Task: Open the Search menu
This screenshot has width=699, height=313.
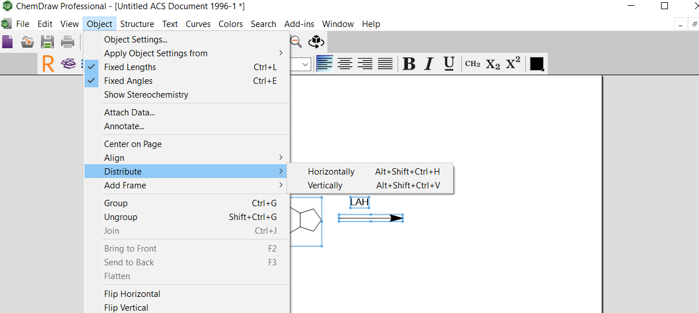Action: [263, 24]
